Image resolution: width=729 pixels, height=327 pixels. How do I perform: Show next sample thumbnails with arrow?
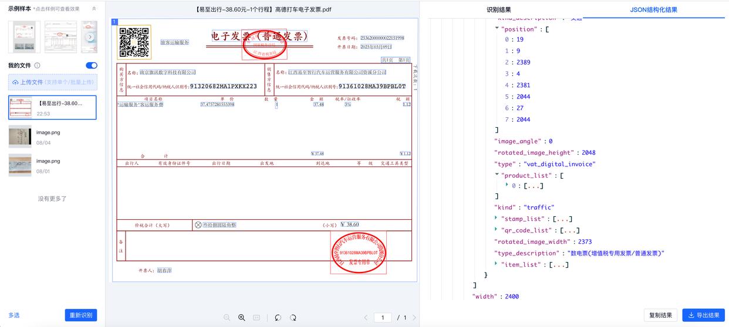[90, 37]
